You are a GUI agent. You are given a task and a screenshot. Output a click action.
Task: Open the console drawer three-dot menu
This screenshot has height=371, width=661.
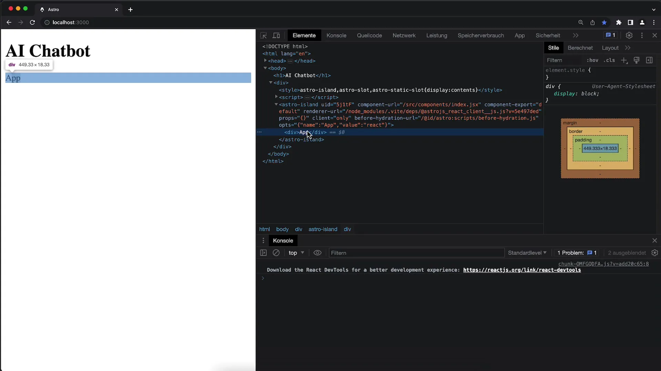click(263, 241)
